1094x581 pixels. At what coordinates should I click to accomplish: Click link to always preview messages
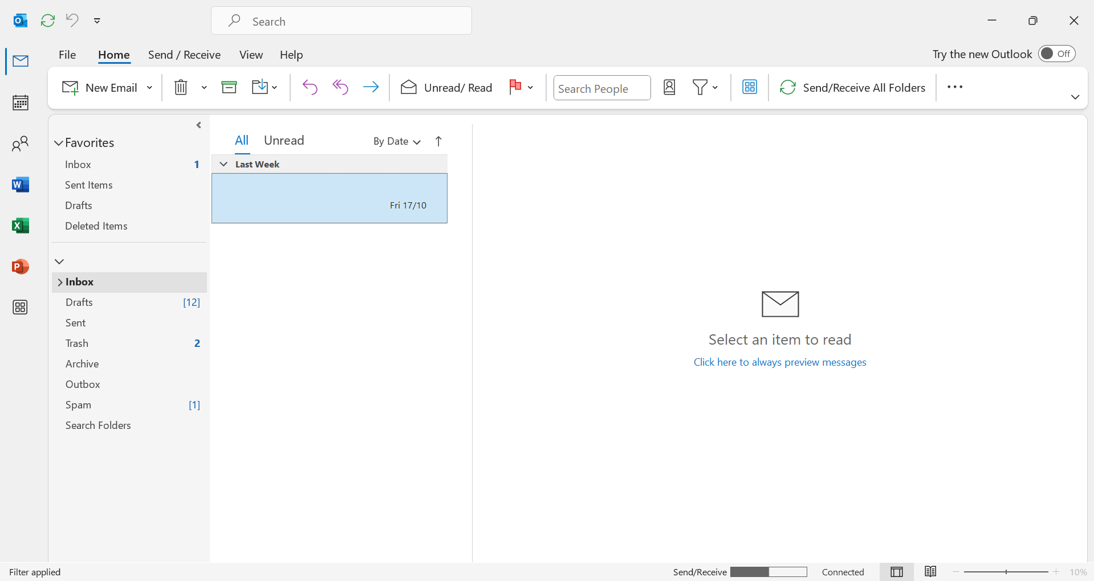pos(780,362)
